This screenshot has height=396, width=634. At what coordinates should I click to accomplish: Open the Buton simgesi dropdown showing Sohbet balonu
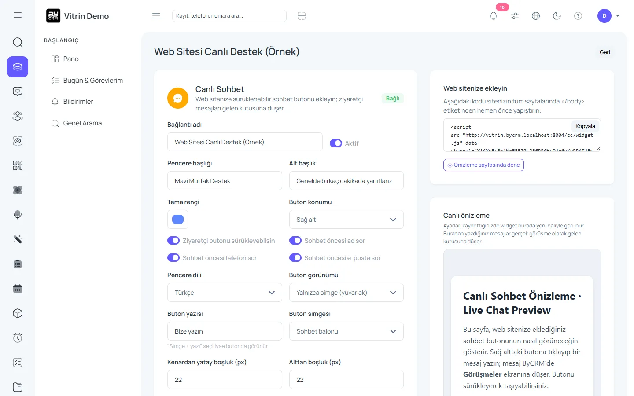coord(346,331)
